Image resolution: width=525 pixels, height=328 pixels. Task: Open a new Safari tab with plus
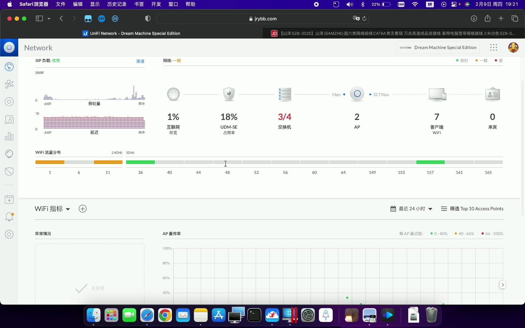(501, 19)
